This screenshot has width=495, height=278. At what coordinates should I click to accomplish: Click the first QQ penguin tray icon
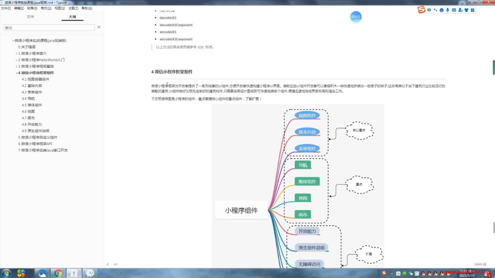[423, 273]
